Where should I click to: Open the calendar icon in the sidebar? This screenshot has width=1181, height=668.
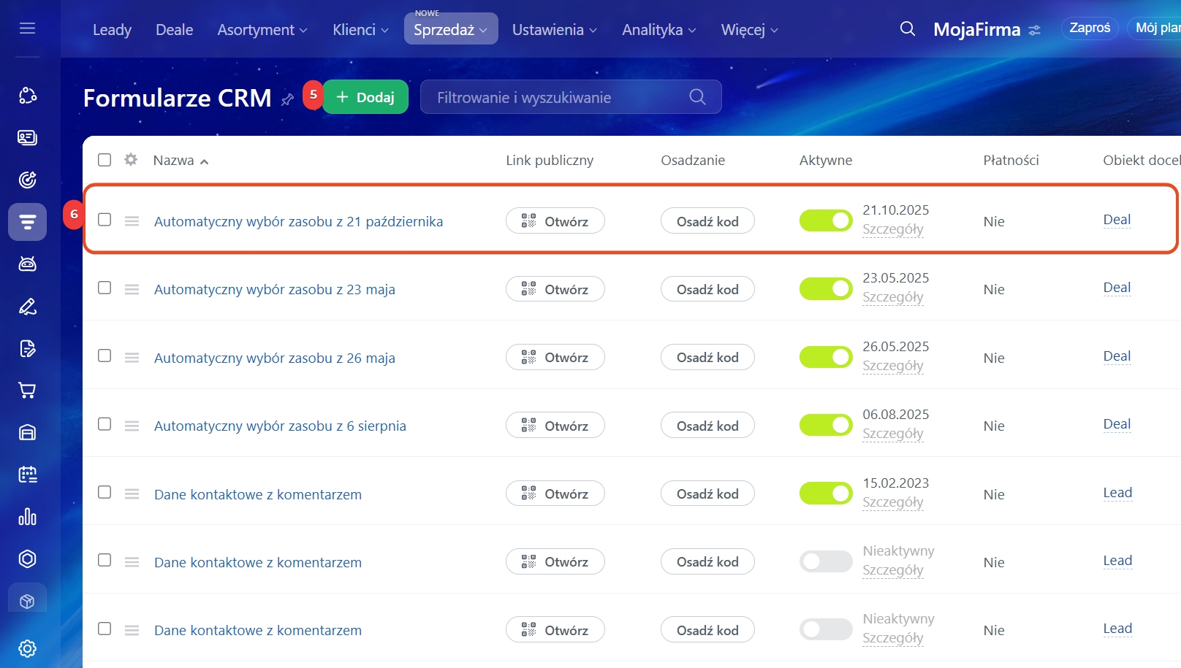tap(27, 475)
